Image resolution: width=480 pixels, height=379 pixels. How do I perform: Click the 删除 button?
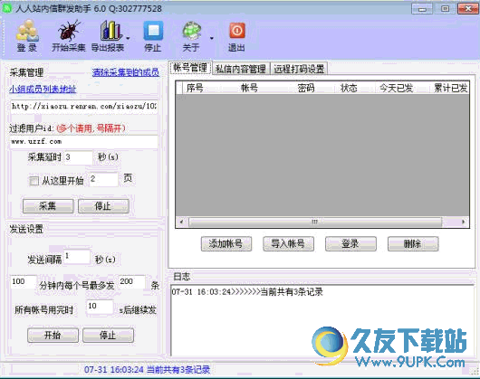pyautogui.click(x=413, y=244)
